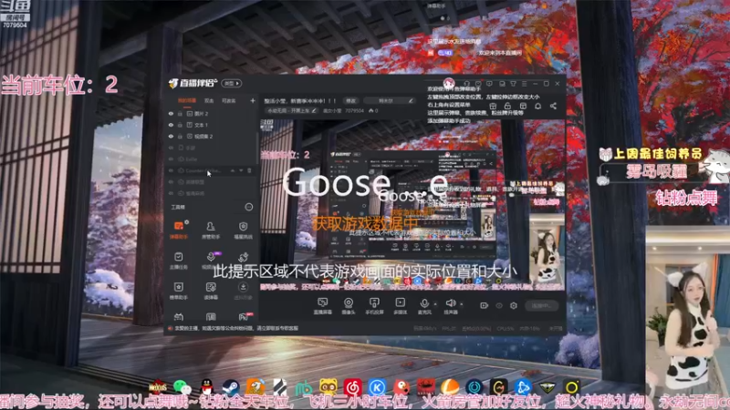Image resolution: width=730 pixels, height=410 pixels.
Task: Click the announcement text in bottom status bar
Action: tap(236, 328)
